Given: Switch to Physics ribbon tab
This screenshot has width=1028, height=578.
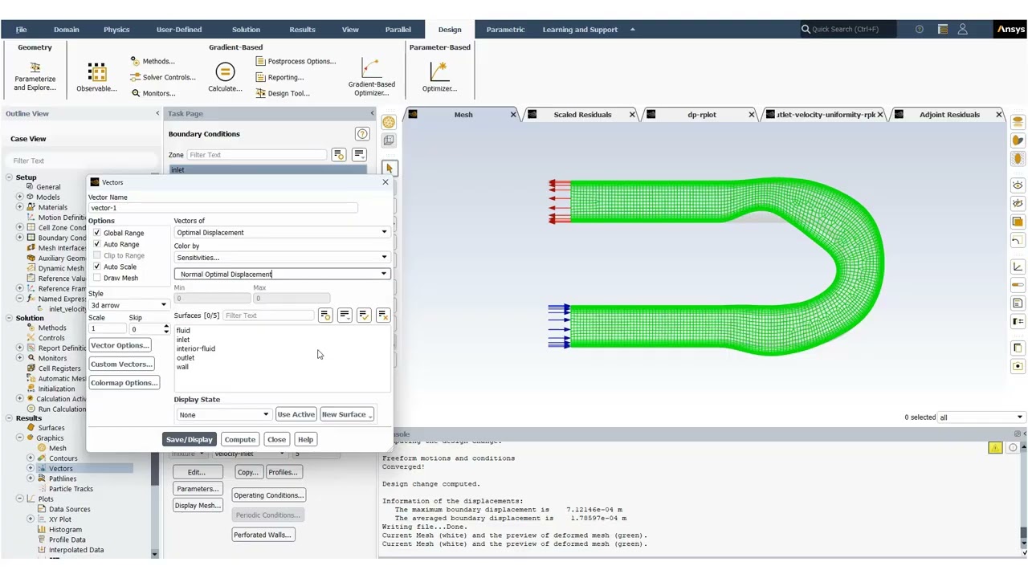Looking at the screenshot, I should tap(116, 30).
